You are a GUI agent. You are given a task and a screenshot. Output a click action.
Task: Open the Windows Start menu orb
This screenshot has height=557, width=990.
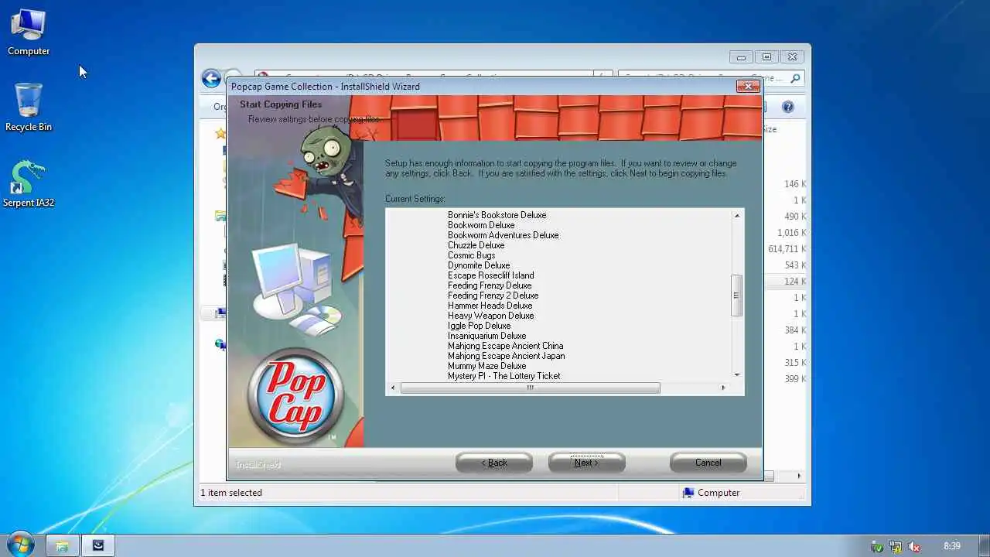[x=20, y=545]
